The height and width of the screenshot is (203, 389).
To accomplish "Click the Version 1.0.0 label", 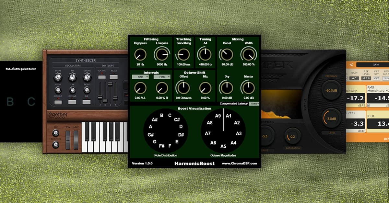I will pos(142,164).
